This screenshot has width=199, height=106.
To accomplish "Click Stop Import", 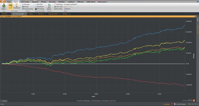I will (39, 7).
